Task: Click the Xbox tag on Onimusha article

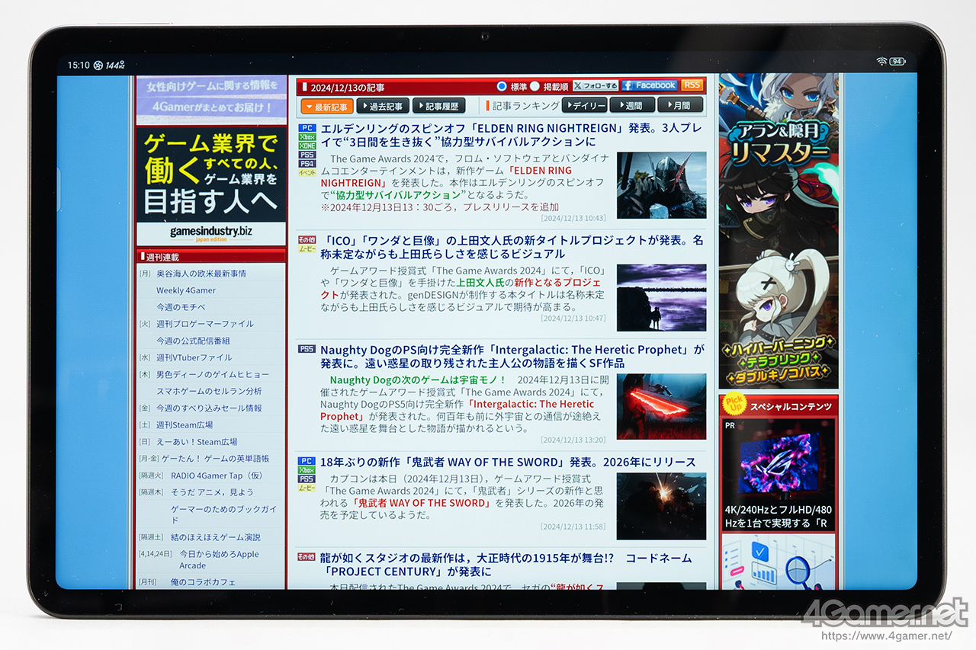Action: [x=307, y=470]
